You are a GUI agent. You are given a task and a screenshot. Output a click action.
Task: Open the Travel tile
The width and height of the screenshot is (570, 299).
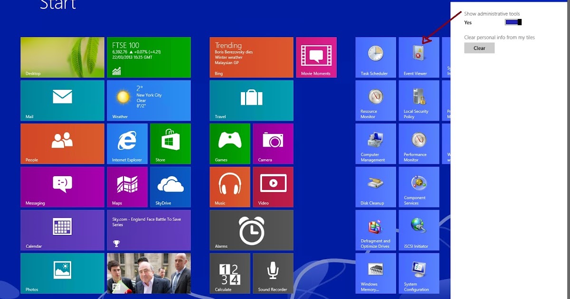251,101
